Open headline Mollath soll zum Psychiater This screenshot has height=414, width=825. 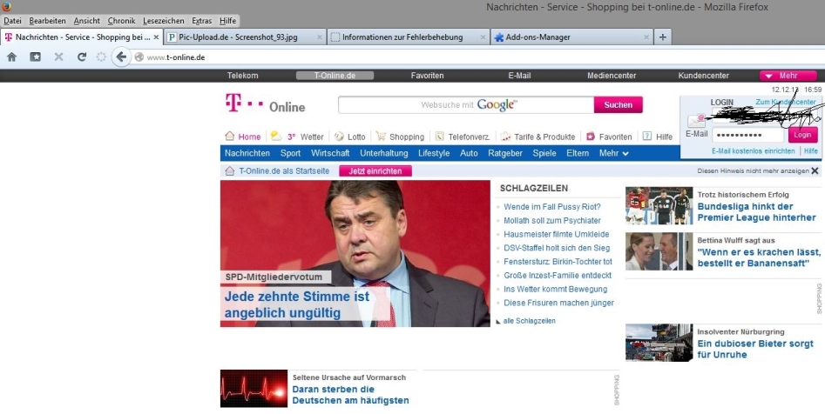[552, 221]
